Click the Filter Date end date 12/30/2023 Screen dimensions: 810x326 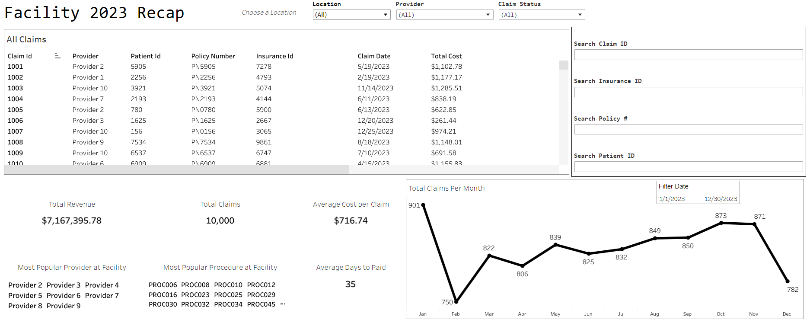721,199
